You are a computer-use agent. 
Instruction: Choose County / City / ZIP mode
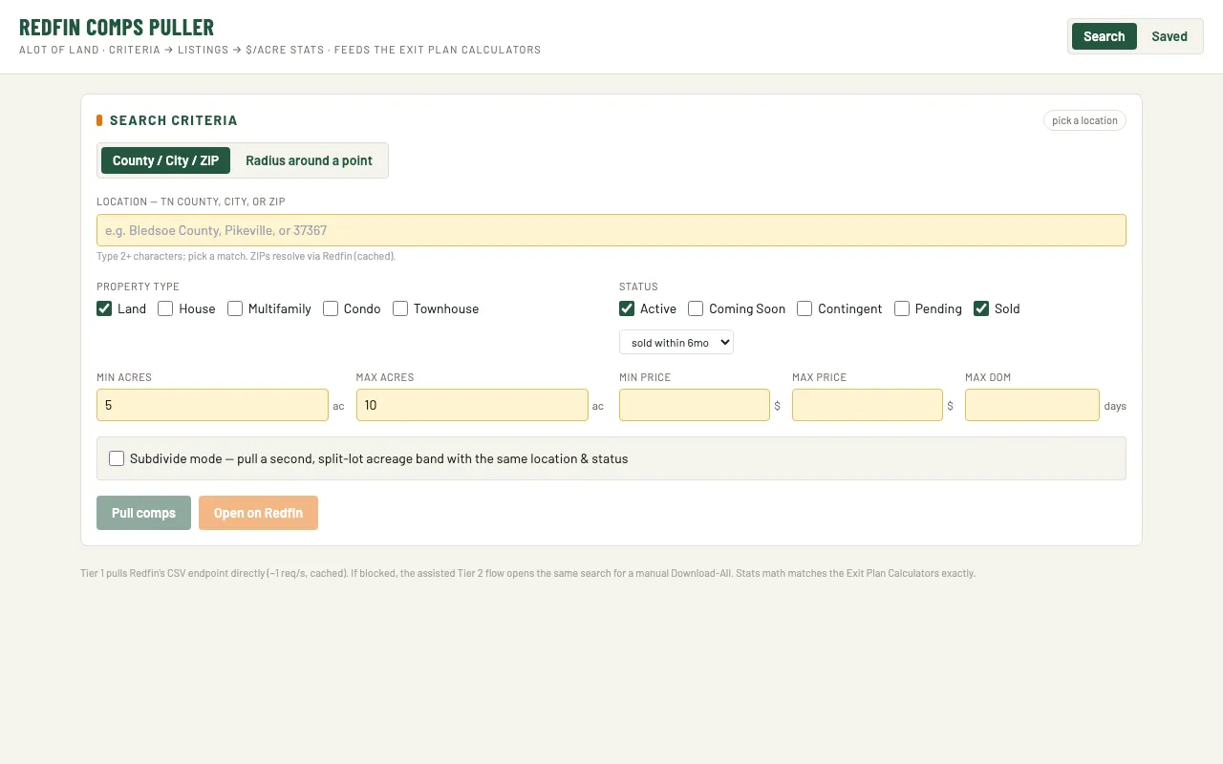[x=165, y=160]
